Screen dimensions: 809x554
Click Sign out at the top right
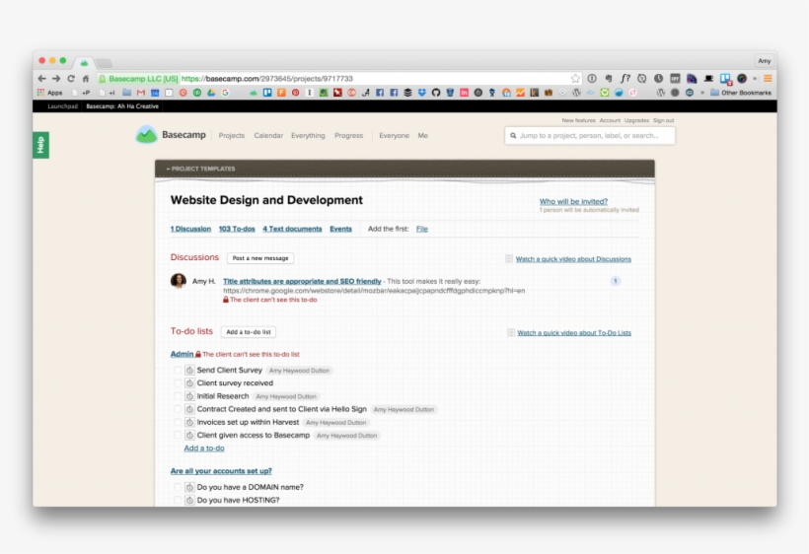pos(664,120)
